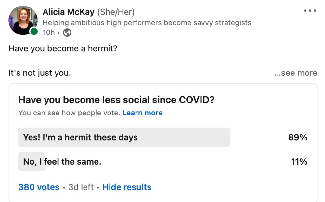Click the 89% result percentage
325x202 pixels.
tap(298, 137)
